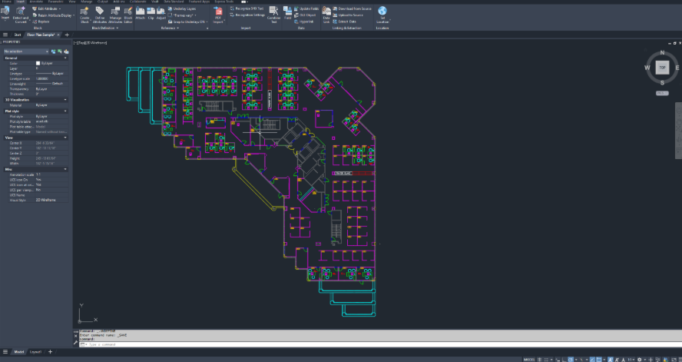Image resolution: width=682 pixels, height=362 pixels.
Task: Switch to the Home ribbon tab
Action: 6,2
